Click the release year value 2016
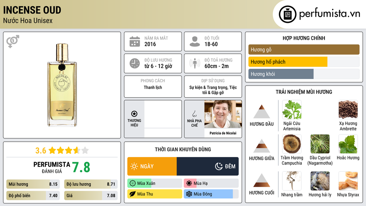The image size is (366, 206). (x=150, y=44)
